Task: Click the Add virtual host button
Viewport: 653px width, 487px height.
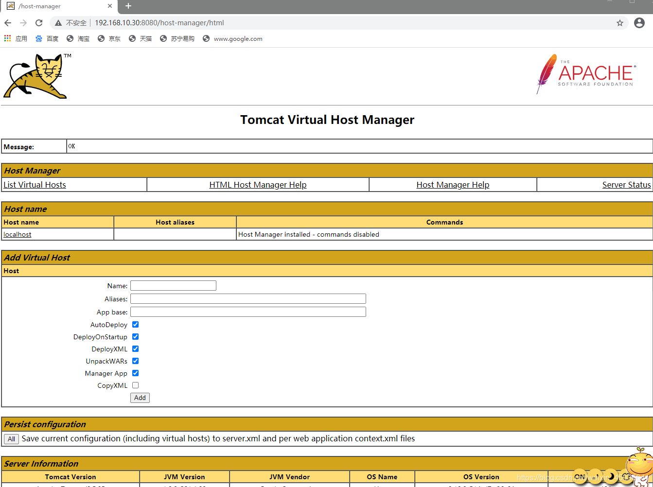Action: [140, 398]
